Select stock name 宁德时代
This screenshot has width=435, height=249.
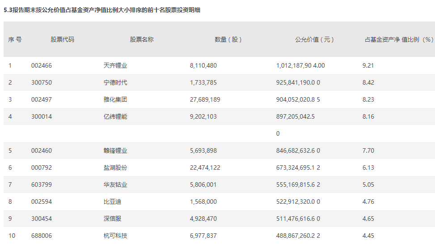click(115, 82)
